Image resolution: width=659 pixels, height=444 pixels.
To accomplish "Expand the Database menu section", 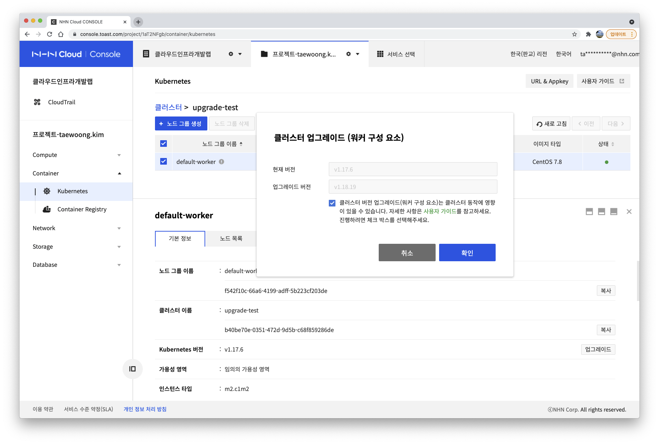I will click(x=119, y=265).
